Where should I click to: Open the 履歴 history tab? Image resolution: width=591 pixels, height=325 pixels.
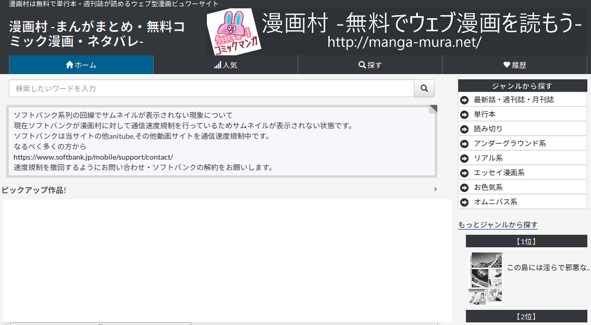514,65
